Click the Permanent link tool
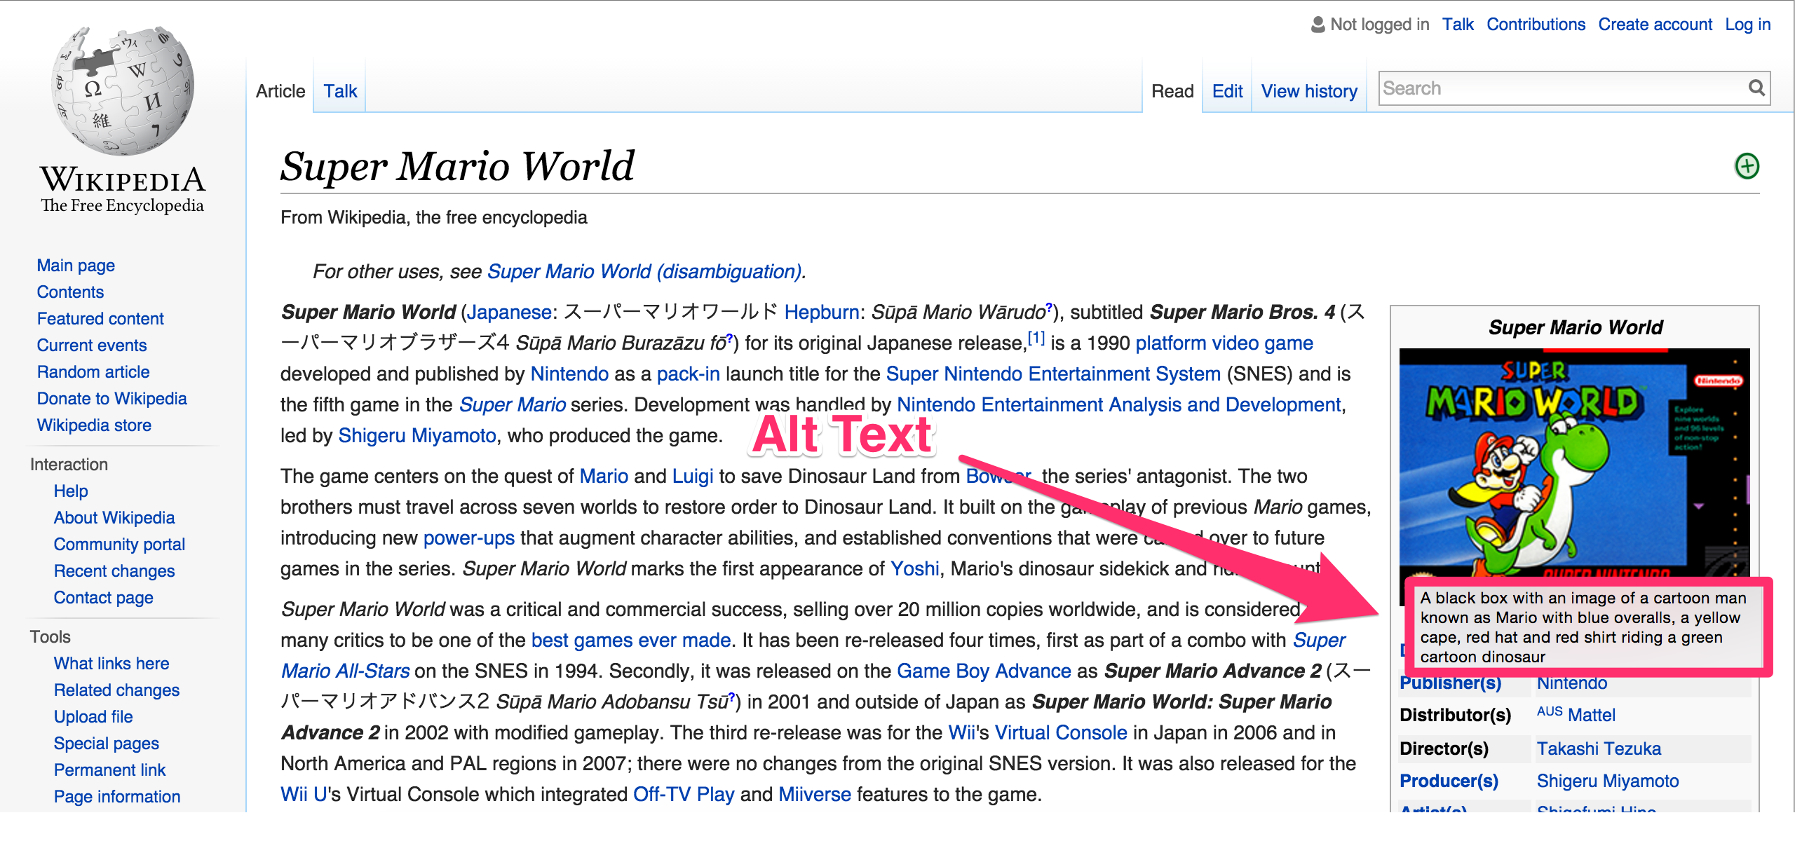Image resolution: width=1795 pixels, height=841 pixels. point(109,770)
